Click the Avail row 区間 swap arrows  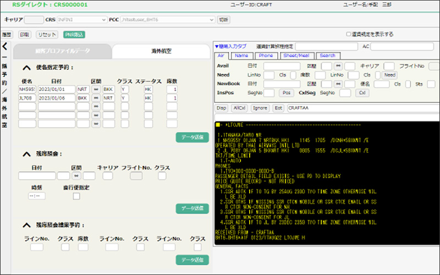click(x=338, y=66)
